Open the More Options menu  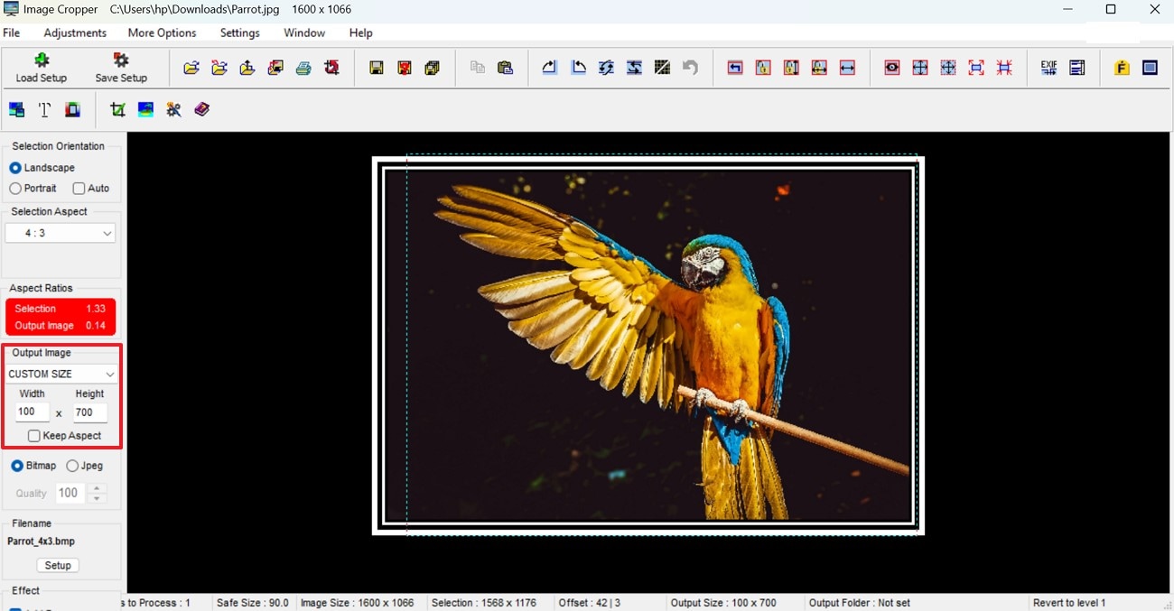click(x=162, y=32)
